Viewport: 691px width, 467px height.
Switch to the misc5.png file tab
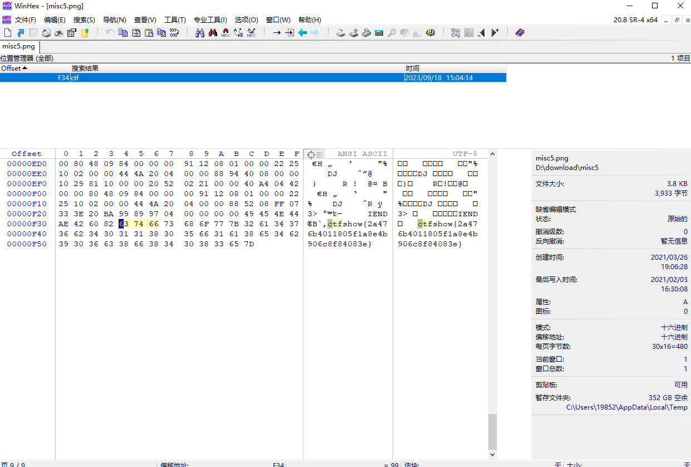[x=19, y=46]
